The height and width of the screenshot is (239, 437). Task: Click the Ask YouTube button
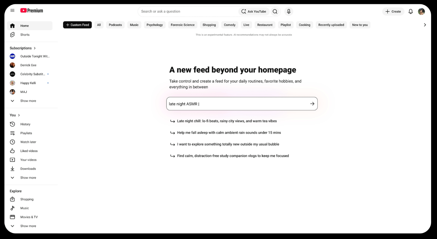(254, 12)
